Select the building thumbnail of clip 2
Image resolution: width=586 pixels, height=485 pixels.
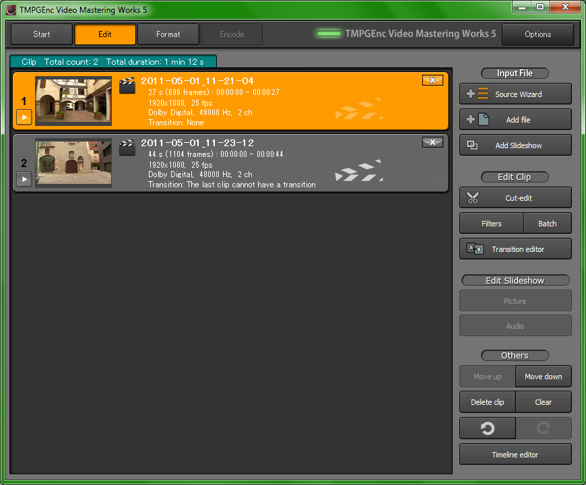coord(73,163)
